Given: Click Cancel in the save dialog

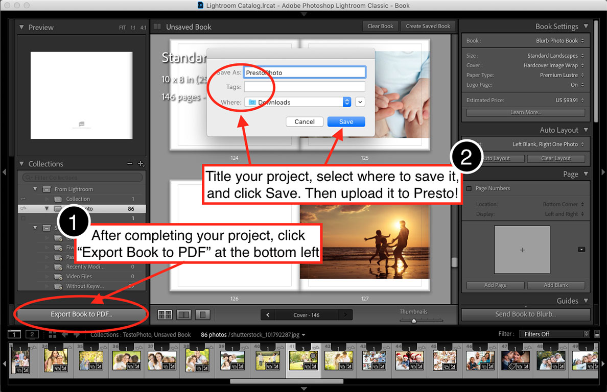Looking at the screenshot, I should (x=305, y=122).
